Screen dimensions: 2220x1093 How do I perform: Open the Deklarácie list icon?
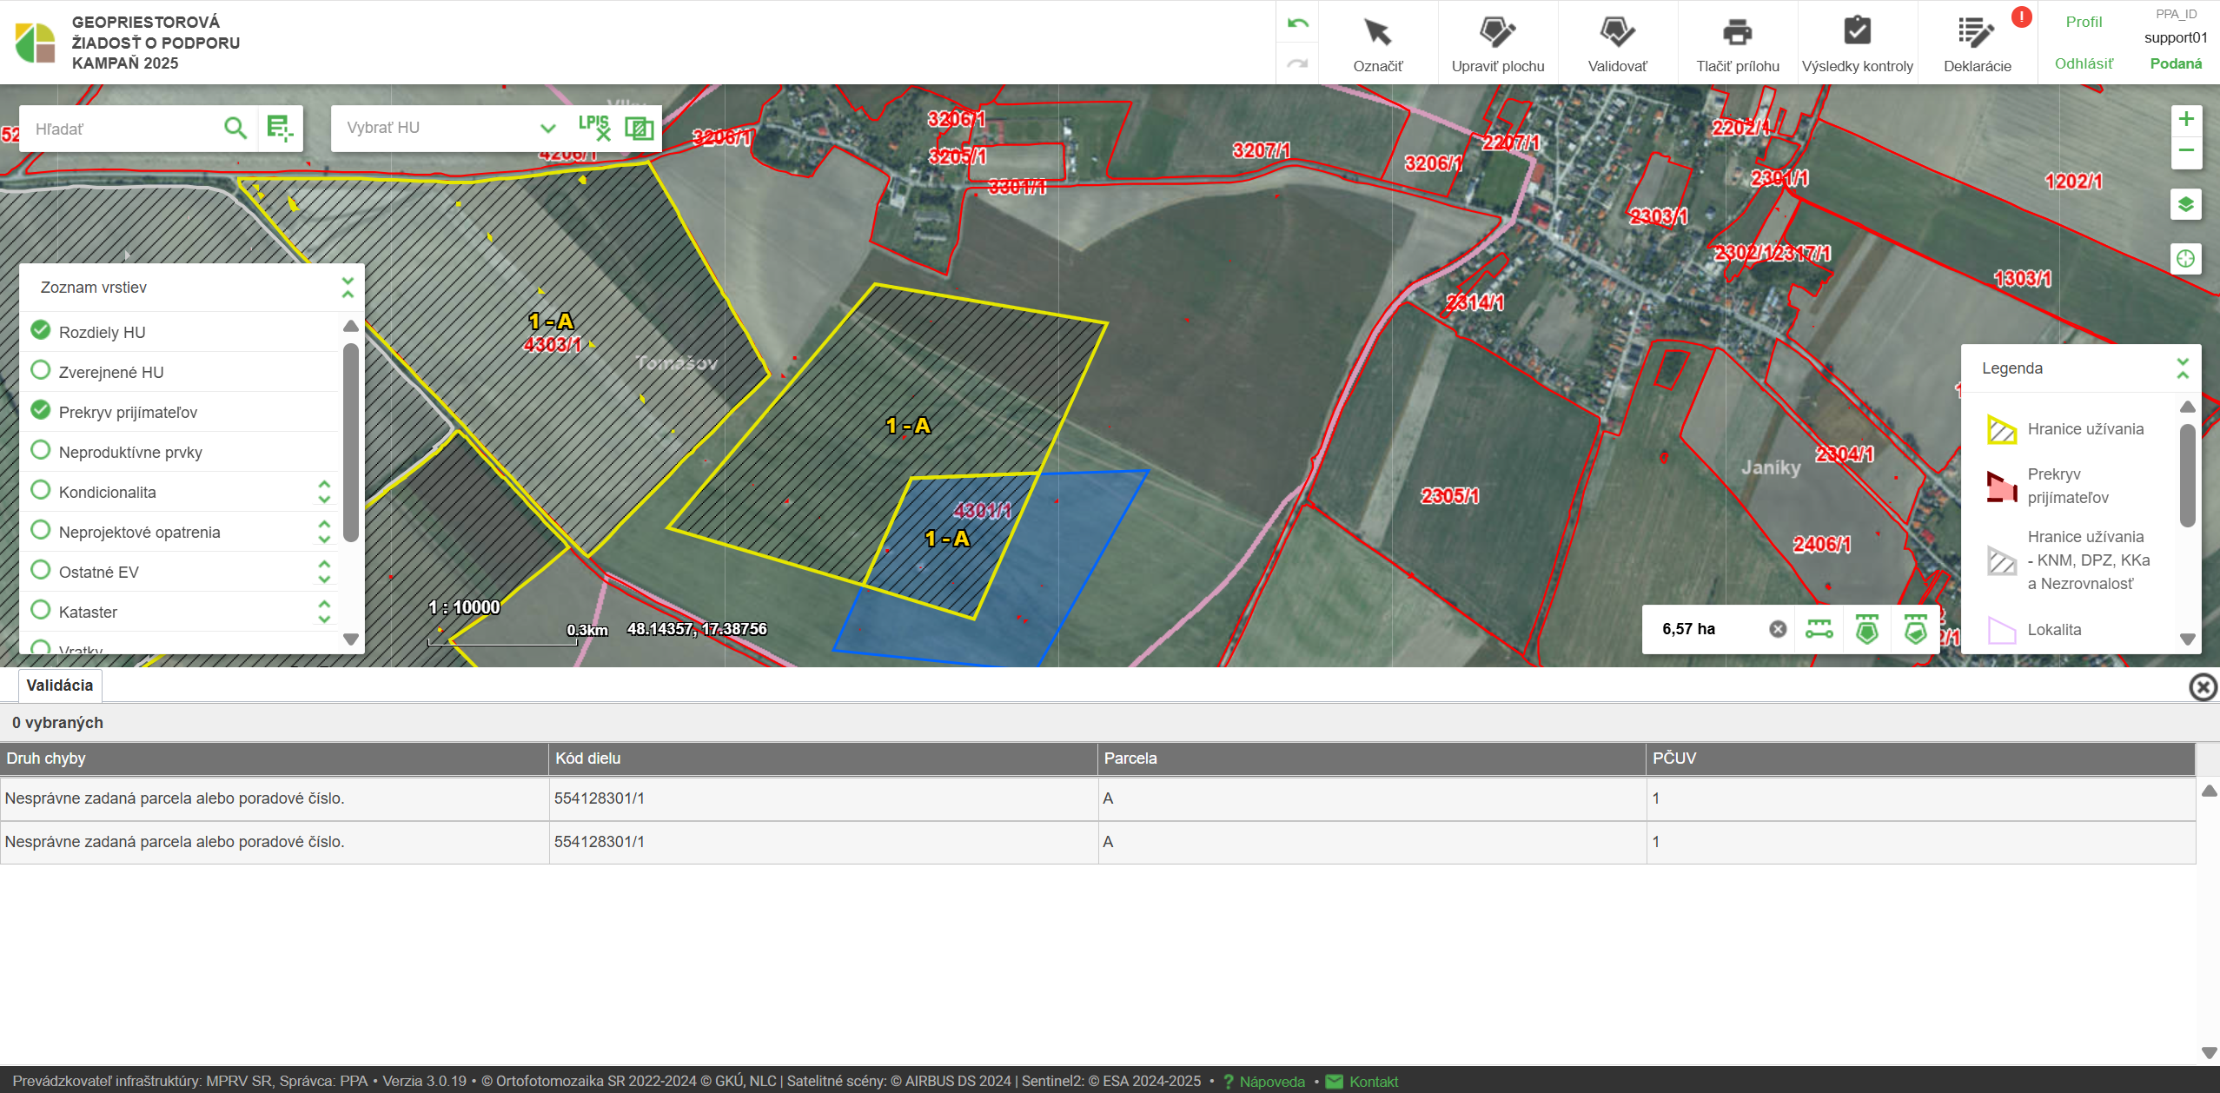pos(1976,33)
